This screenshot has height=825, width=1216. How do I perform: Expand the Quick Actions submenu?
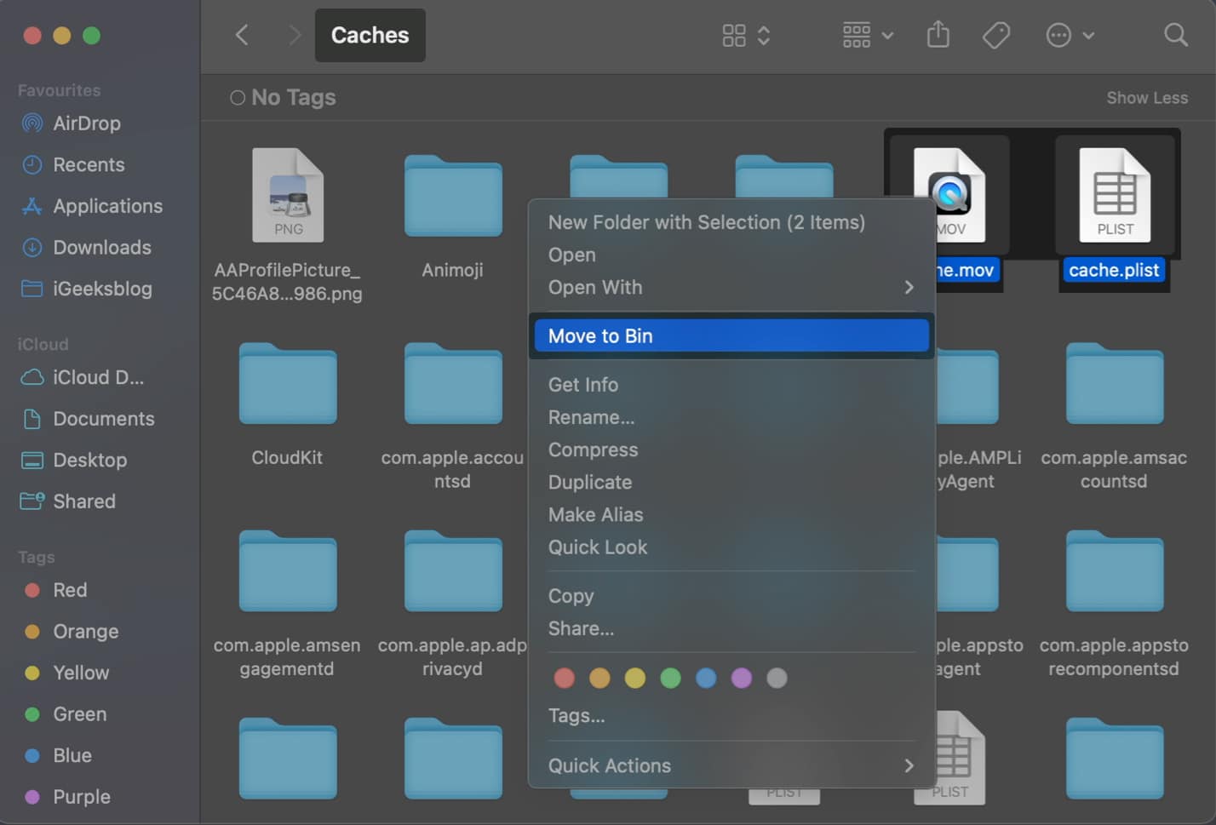731,765
